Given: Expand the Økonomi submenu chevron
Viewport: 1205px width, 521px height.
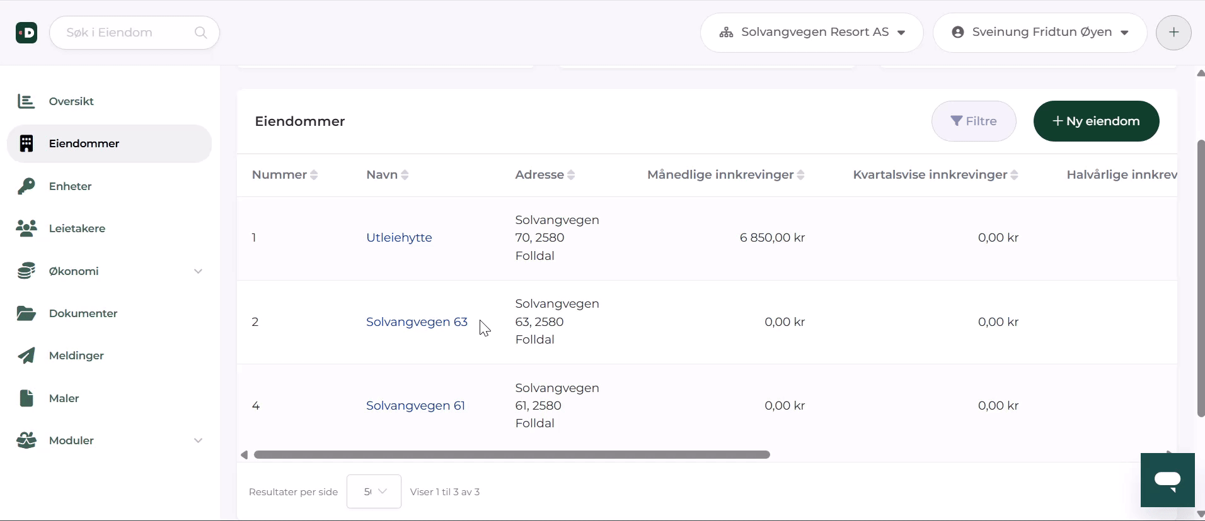Looking at the screenshot, I should tap(198, 271).
